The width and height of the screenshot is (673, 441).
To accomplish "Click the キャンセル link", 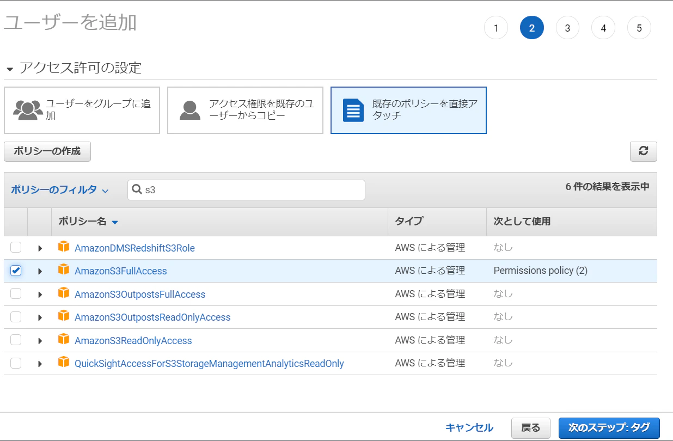I will (x=469, y=428).
